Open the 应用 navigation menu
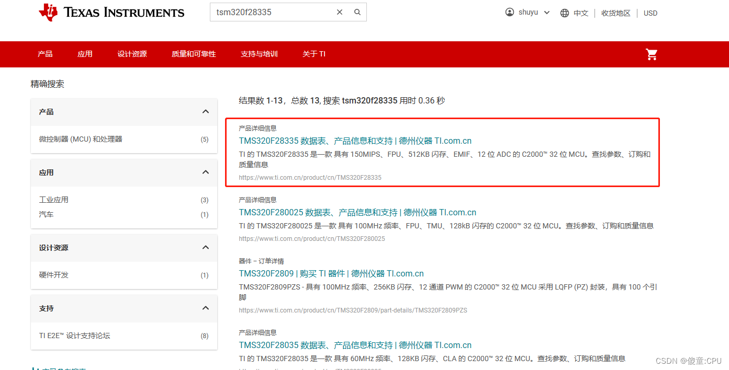729x370 pixels. coord(85,54)
